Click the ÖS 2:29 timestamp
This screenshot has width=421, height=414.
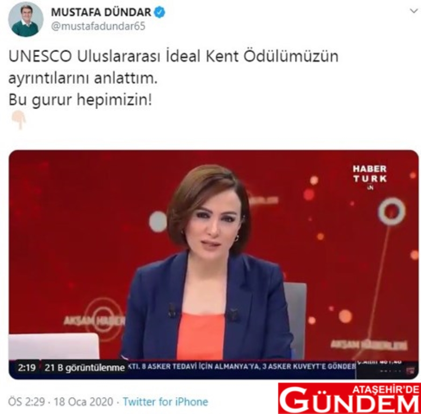[27, 402]
